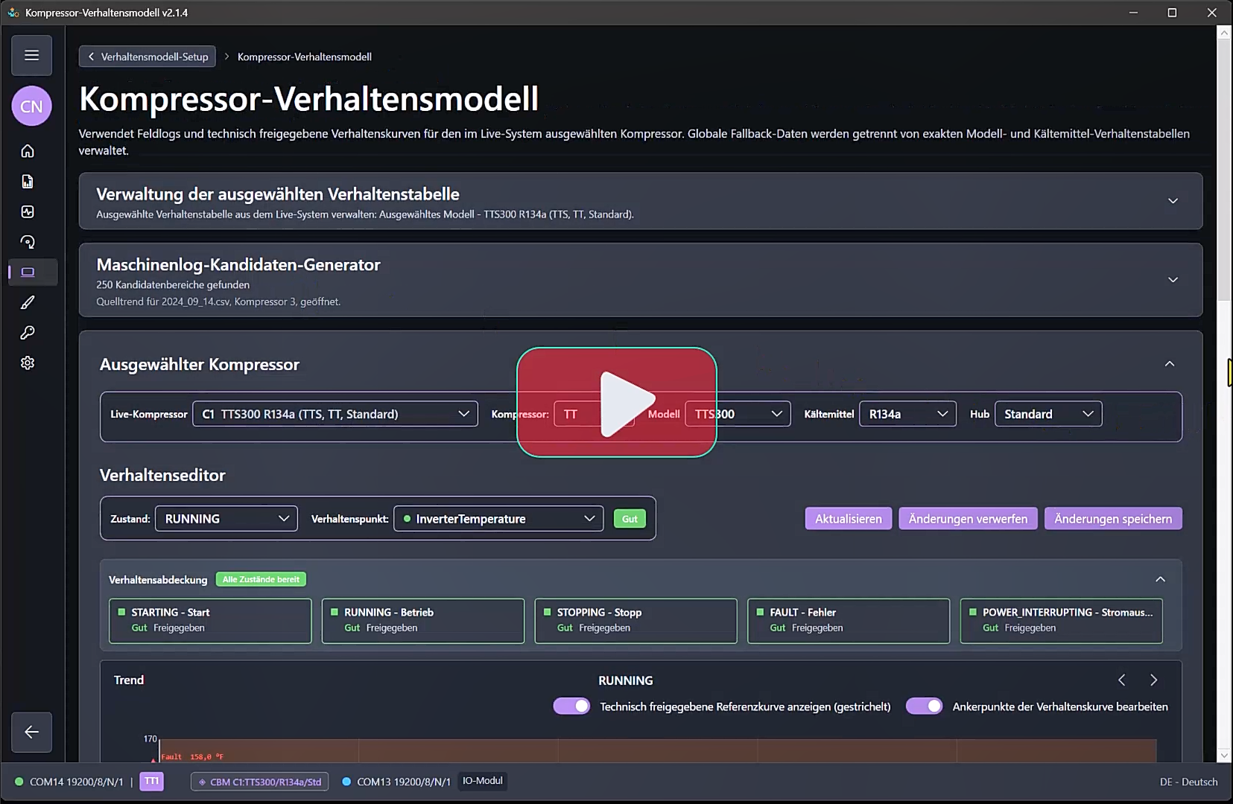Click the back arrow at sidebar bottom
Viewport: 1233px width, 804px height.
(31, 732)
